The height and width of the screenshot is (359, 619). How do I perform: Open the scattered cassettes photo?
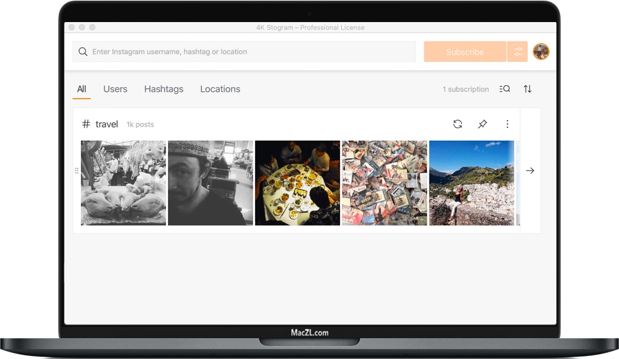385,183
